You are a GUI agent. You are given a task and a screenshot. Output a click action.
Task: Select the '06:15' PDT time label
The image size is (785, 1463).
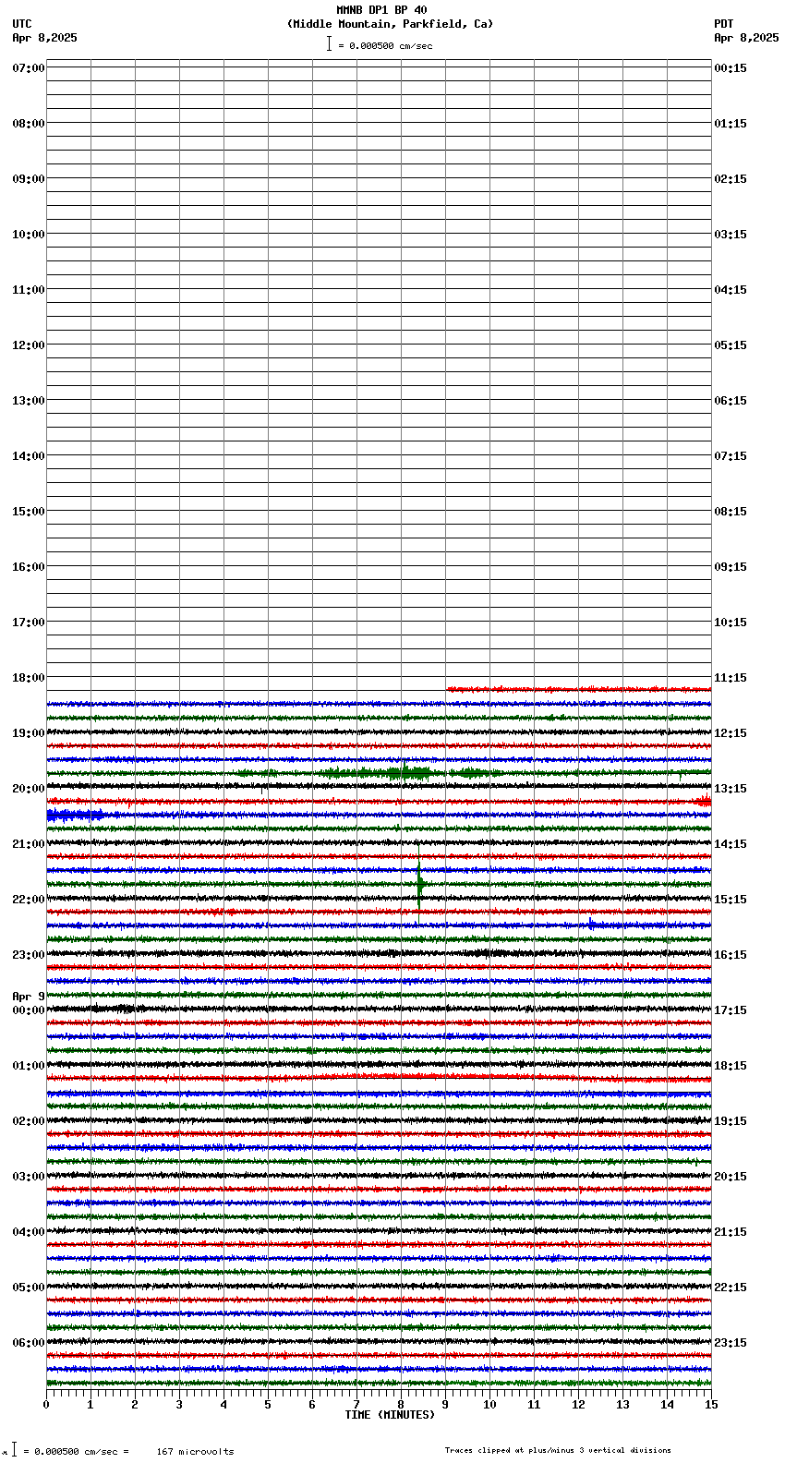(731, 401)
